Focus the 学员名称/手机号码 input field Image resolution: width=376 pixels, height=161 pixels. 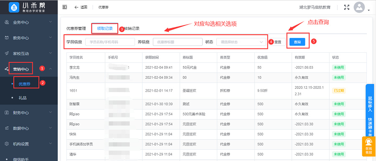tap(110, 42)
